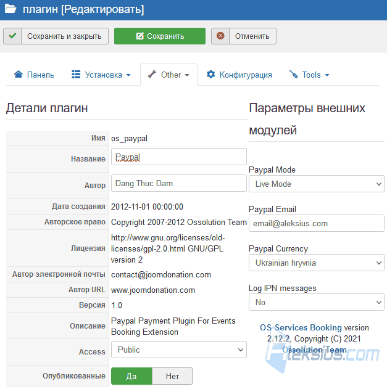Focus the Paypal Email input field

317,223
